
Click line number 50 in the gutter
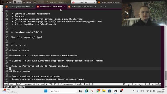[x=7, y=68]
